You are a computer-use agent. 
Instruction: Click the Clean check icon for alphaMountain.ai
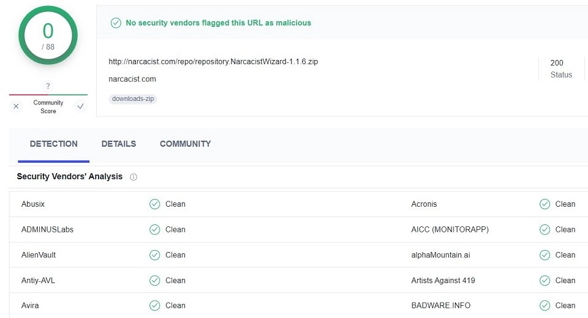coord(545,255)
